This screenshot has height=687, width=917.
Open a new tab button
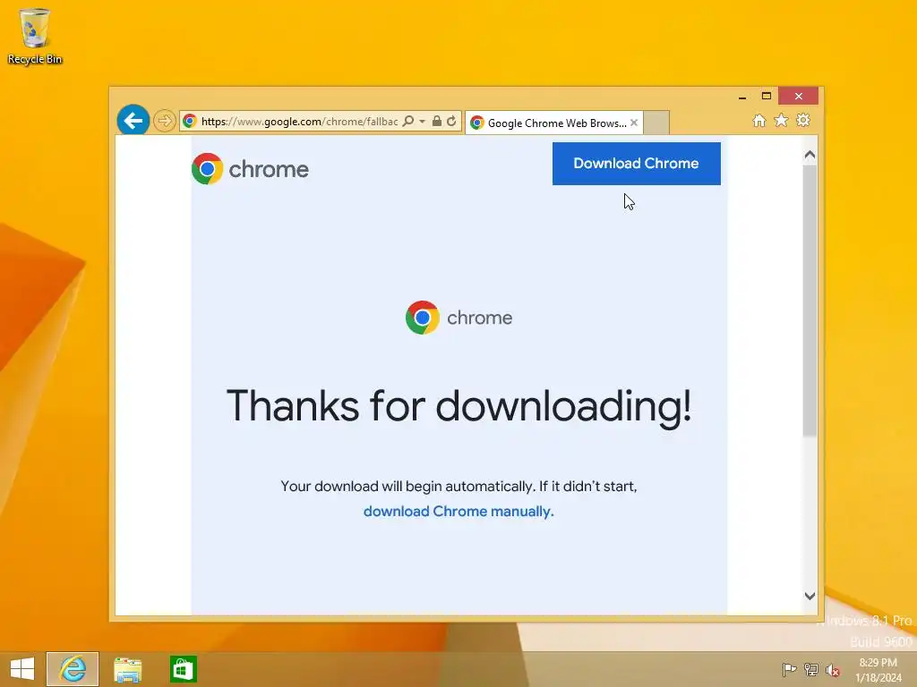(x=656, y=123)
